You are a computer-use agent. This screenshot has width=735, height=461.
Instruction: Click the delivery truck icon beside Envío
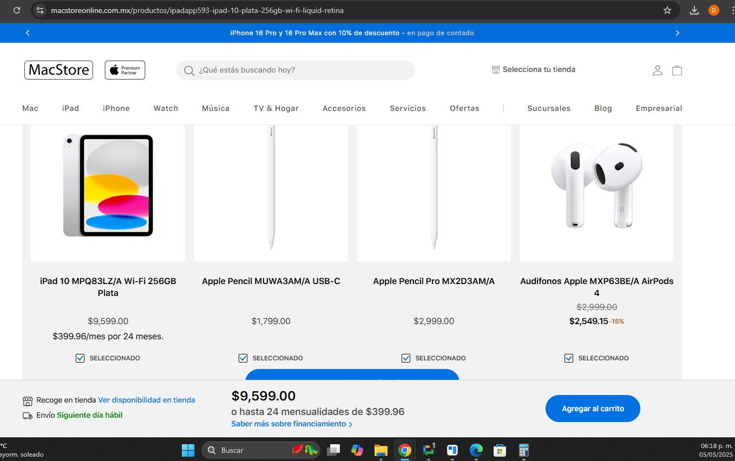click(x=28, y=416)
